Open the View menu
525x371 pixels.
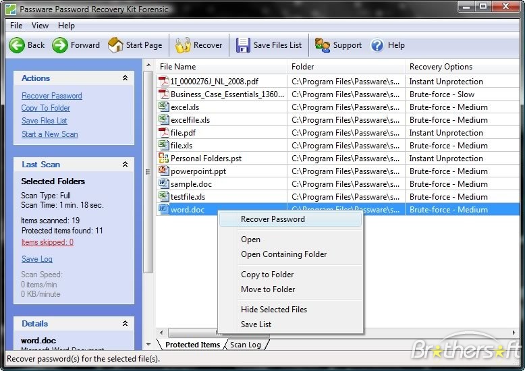pos(40,26)
